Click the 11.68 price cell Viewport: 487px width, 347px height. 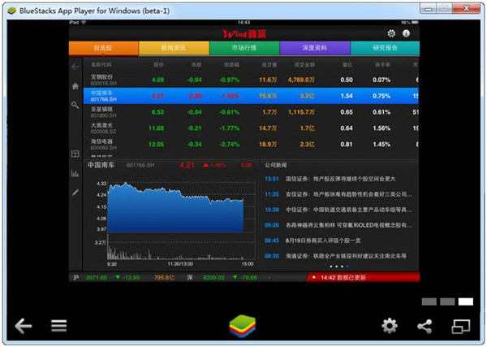156,128
